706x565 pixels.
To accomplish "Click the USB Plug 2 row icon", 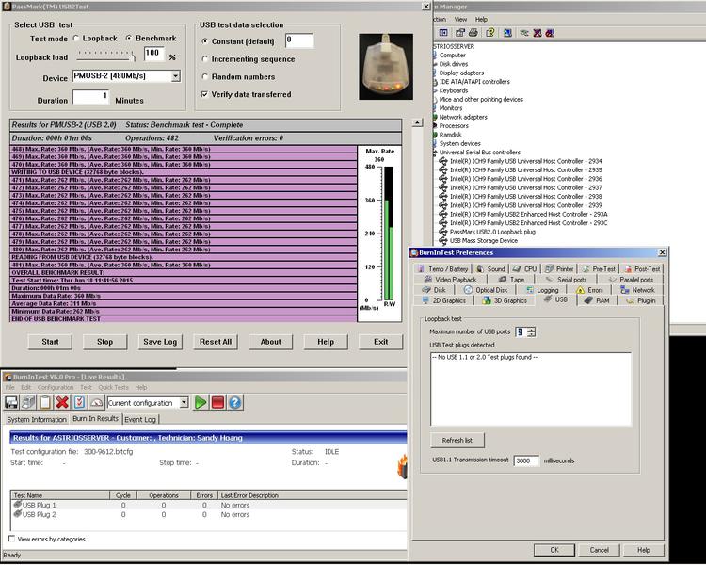I will click(x=18, y=514).
